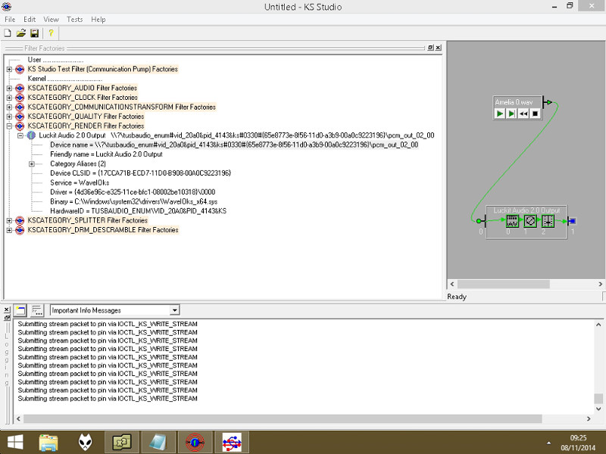Click the log tree options icon
The width and height of the screenshot is (606, 454).
[37, 310]
